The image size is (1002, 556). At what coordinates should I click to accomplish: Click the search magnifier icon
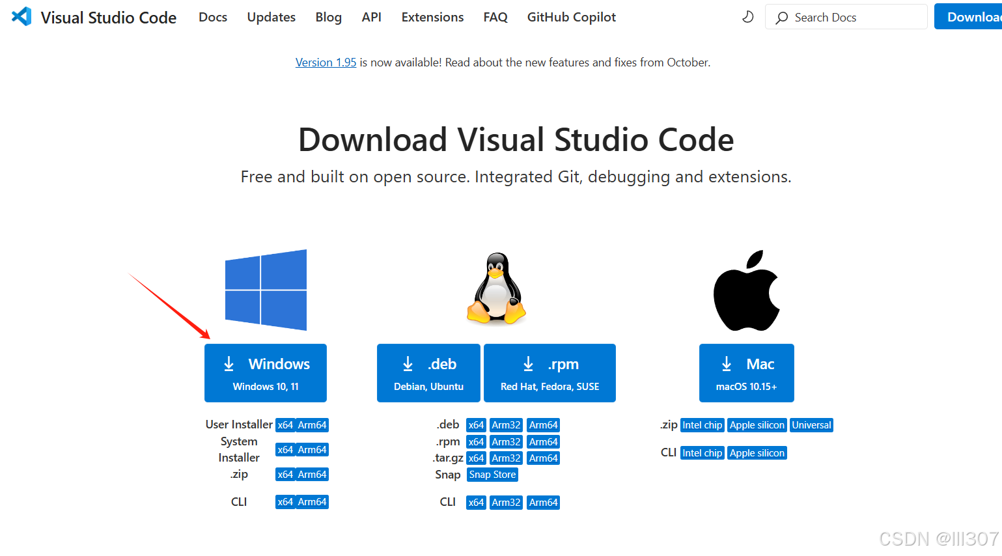(x=781, y=18)
